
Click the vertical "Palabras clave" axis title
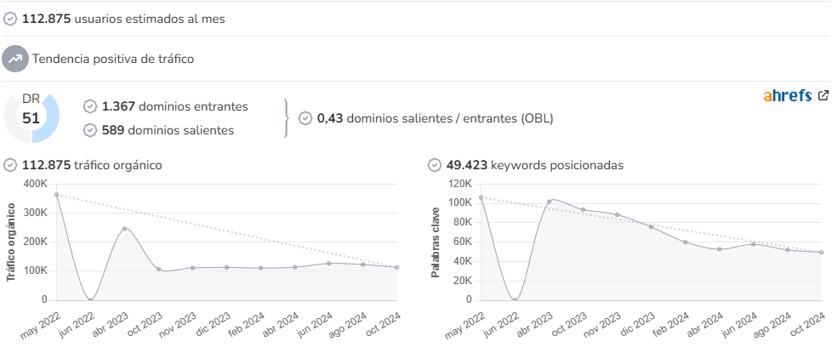pos(436,242)
